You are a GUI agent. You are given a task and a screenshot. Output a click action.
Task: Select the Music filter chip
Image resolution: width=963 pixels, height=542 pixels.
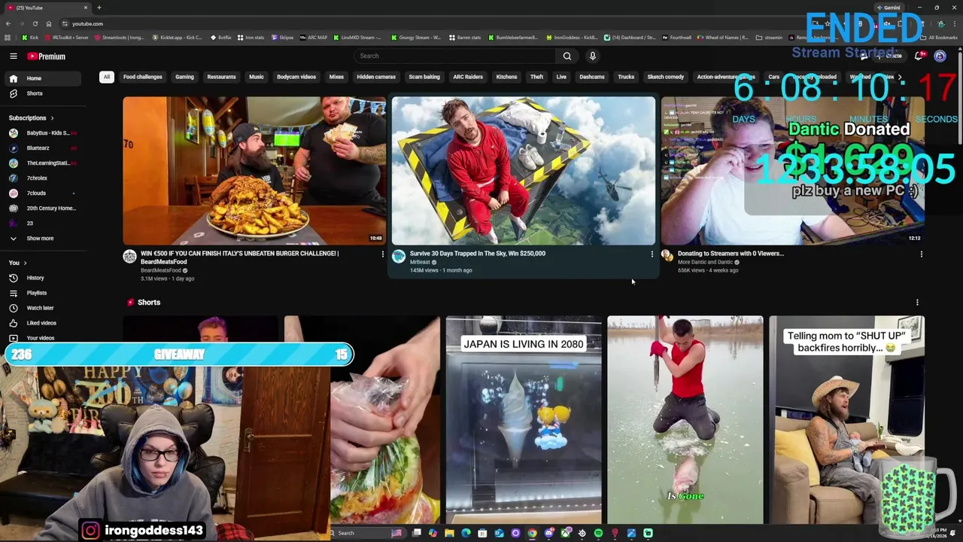pos(257,77)
